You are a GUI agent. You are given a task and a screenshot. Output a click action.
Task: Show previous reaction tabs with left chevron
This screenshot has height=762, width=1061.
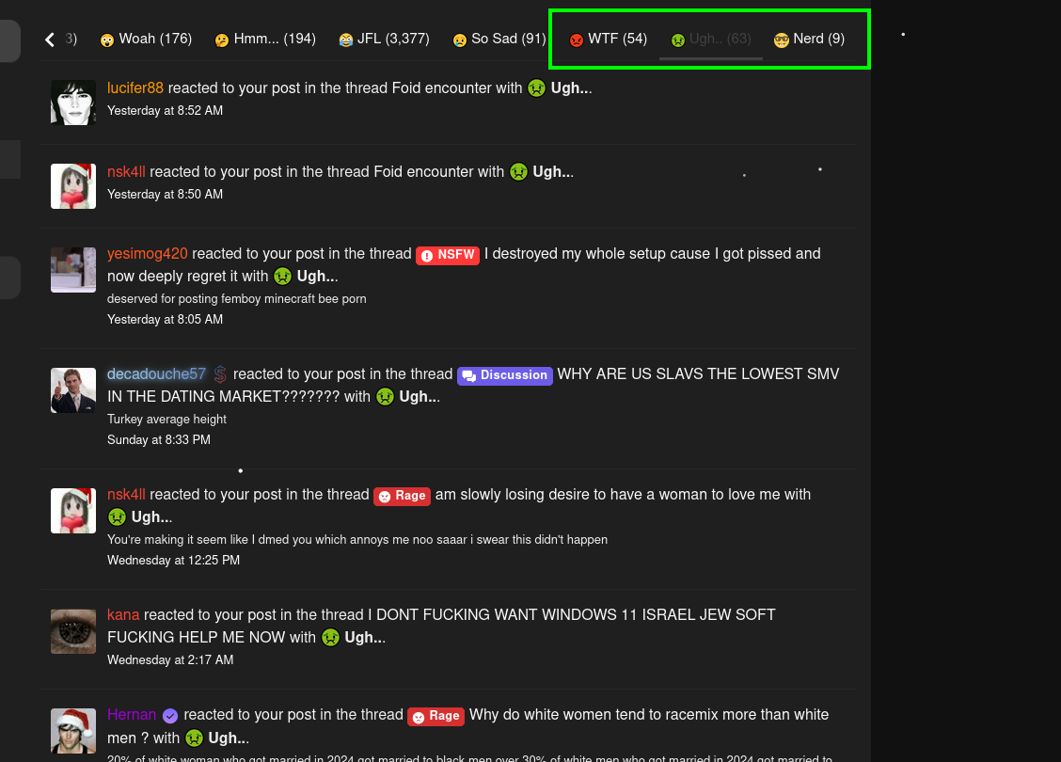(x=50, y=40)
